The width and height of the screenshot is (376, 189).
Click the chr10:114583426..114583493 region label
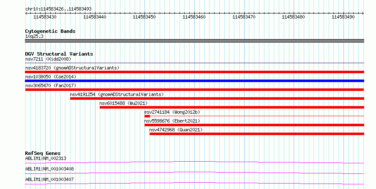click(x=58, y=9)
